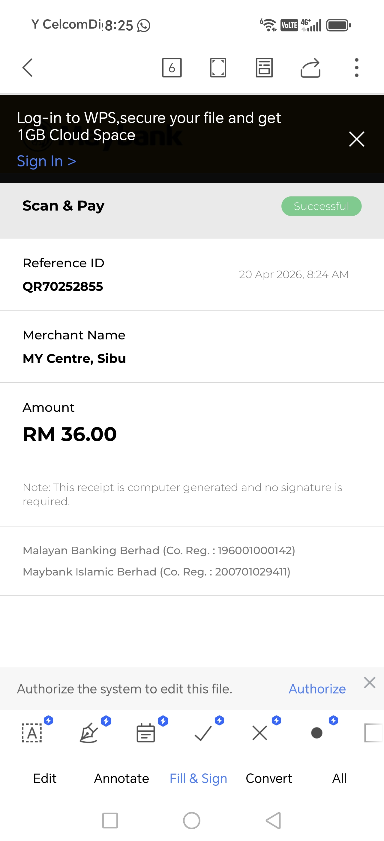The image size is (384, 841).
Task: Click the Authorize link
Action: 317,689
